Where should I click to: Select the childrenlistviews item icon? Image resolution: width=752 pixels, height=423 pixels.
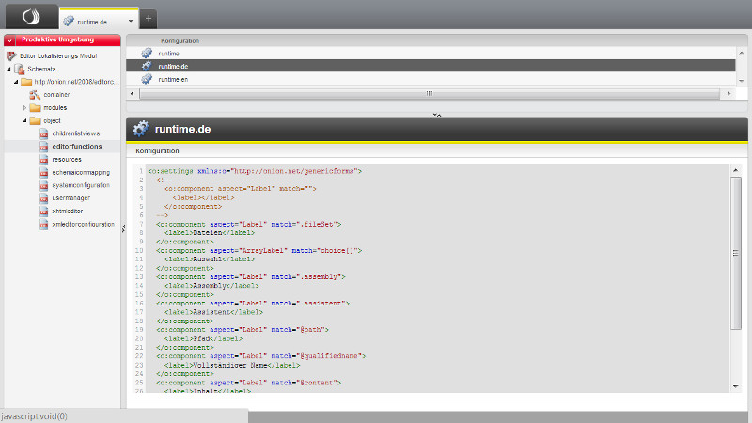43,134
